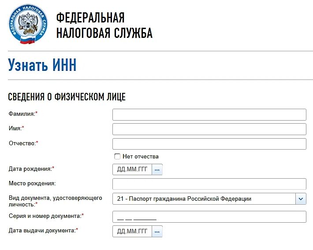Click the Серия и номер документа field

coord(209,217)
